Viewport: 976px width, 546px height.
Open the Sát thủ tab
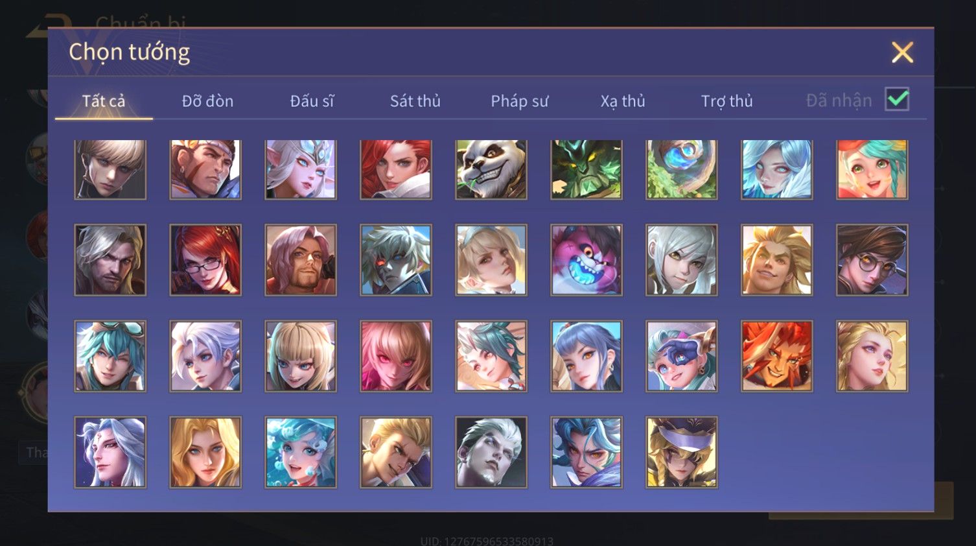415,101
